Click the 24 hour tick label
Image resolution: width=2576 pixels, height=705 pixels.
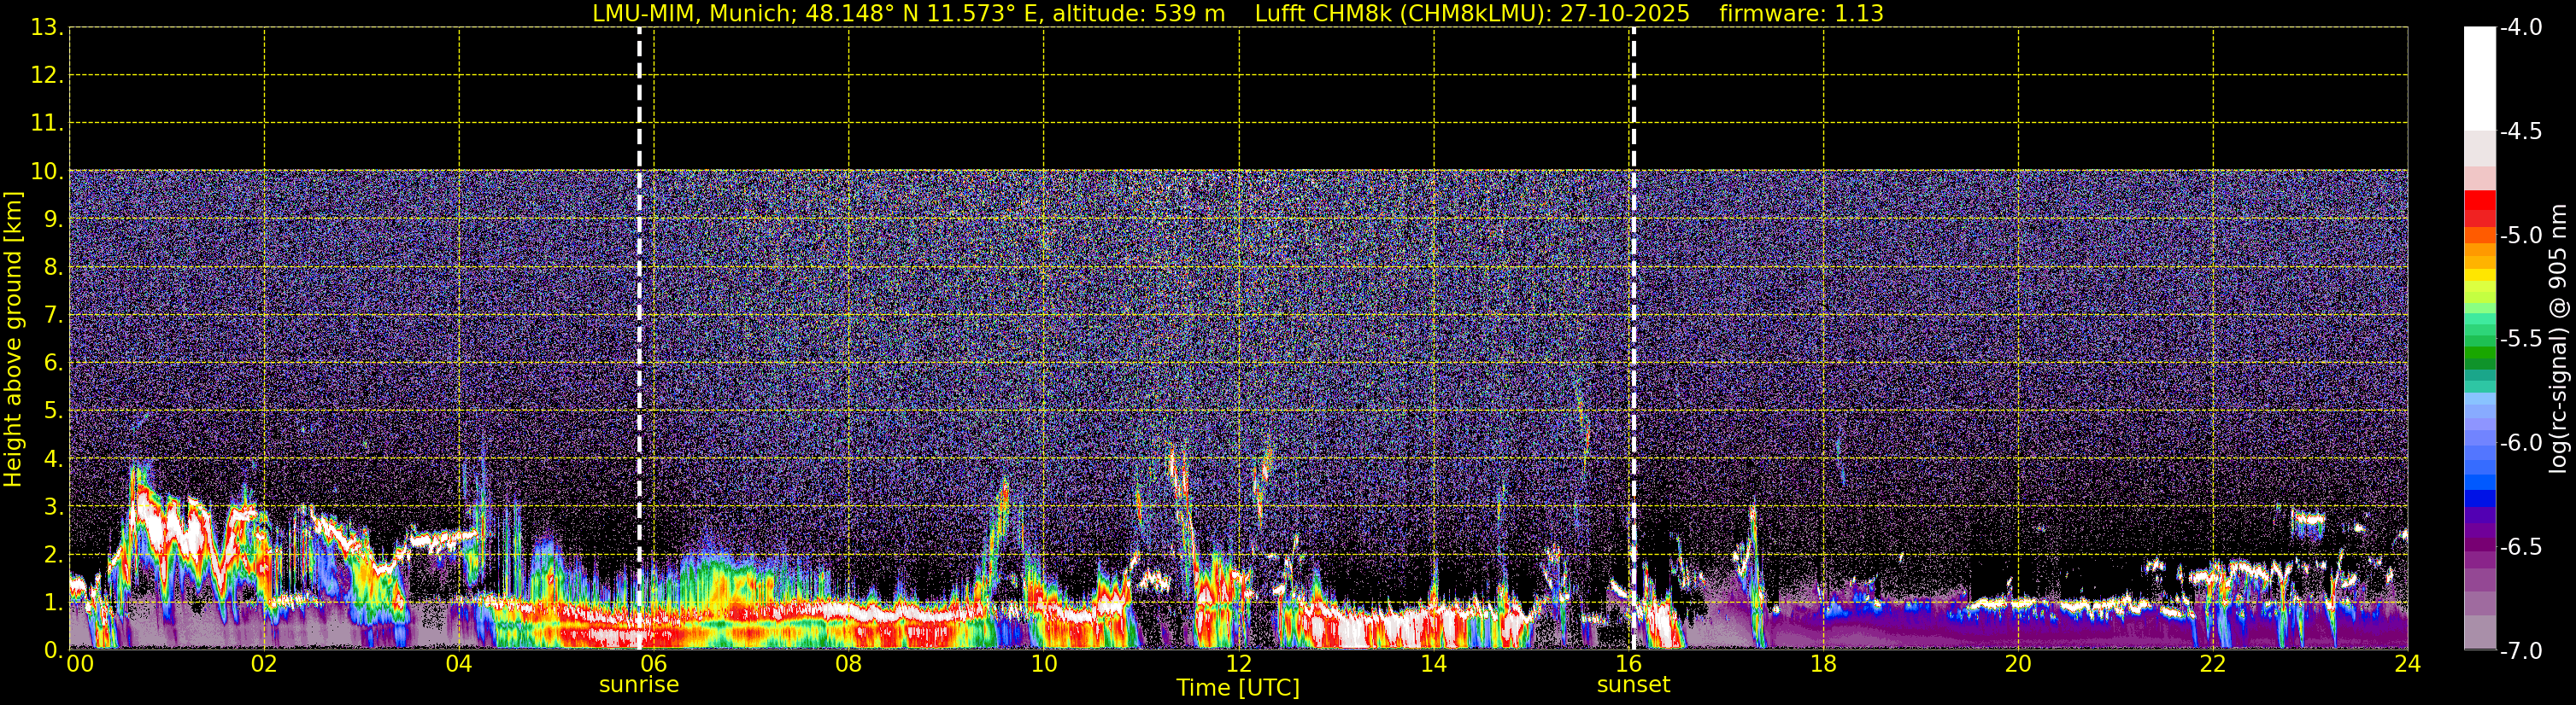click(x=2407, y=665)
